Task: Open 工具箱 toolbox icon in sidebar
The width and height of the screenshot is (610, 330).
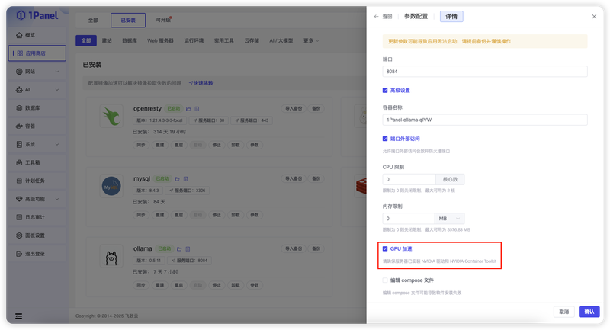Action: click(x=19, y=162)
